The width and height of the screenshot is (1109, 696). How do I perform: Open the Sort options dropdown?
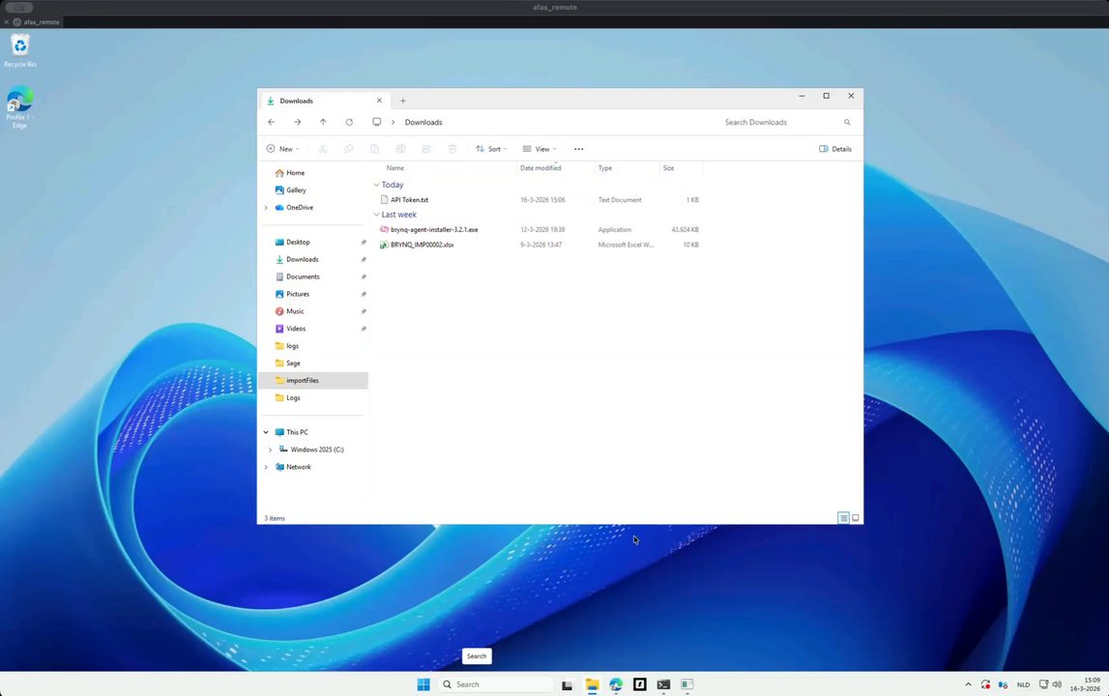point(491,149)
